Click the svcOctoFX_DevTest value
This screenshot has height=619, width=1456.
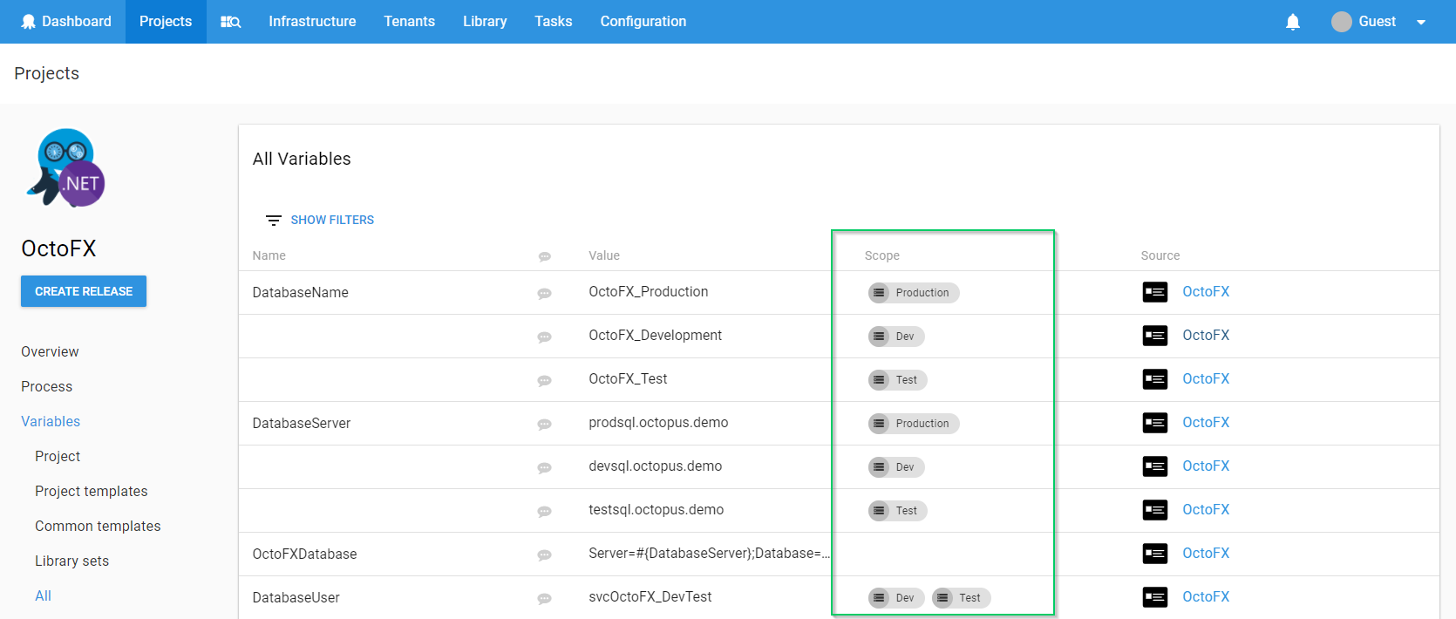pos(650,597)
